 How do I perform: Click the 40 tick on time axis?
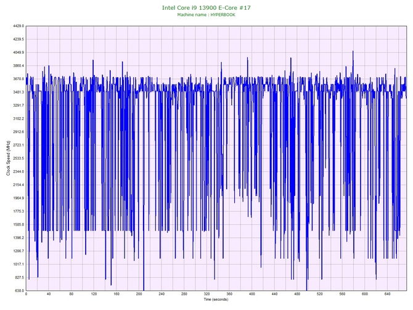[49, 294]
